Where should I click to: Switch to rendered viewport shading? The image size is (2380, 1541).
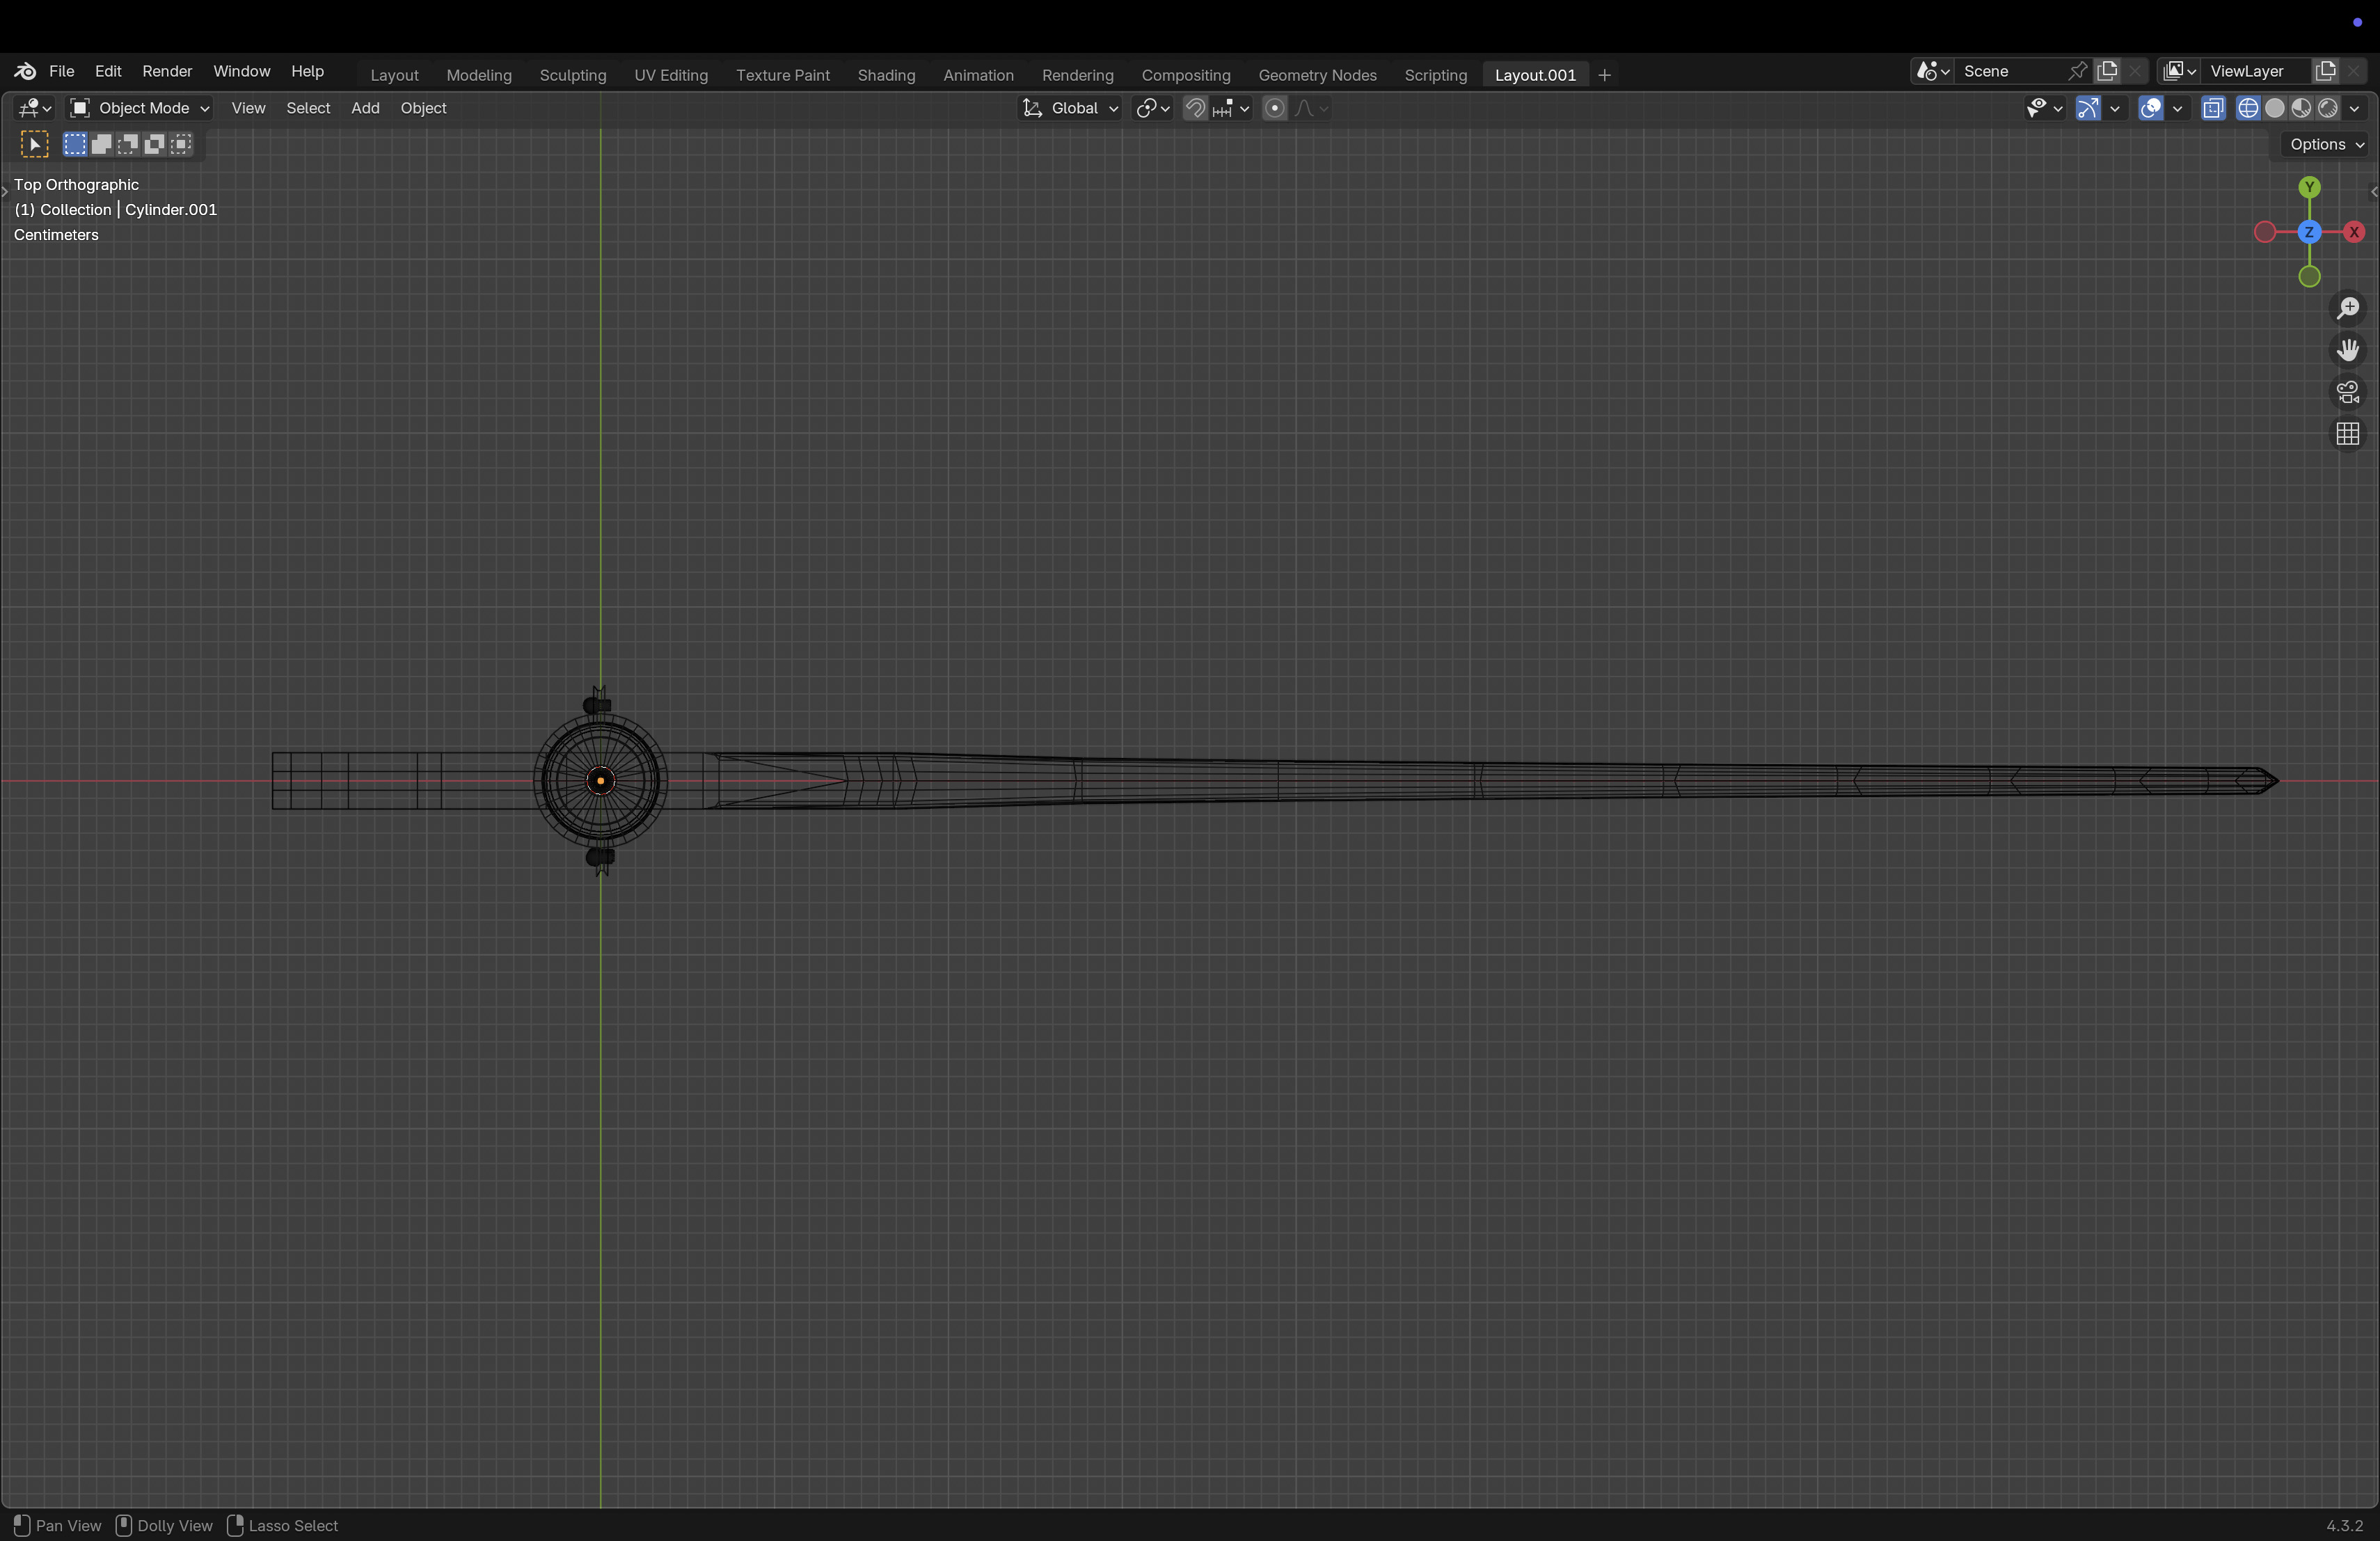[x=2328, y=108]
